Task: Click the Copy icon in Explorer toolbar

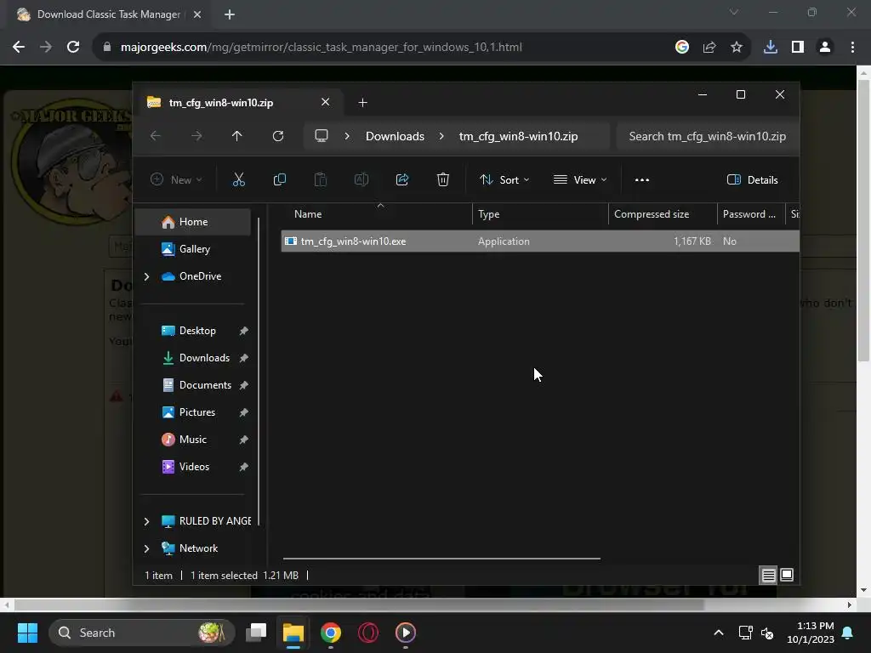Action: coord(279,179)
